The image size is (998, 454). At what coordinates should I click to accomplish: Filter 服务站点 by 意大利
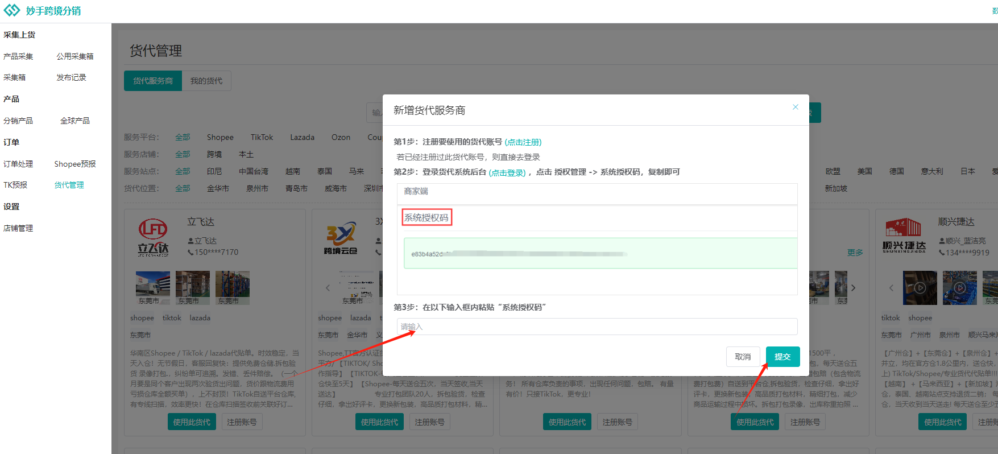tap(932, 171)
